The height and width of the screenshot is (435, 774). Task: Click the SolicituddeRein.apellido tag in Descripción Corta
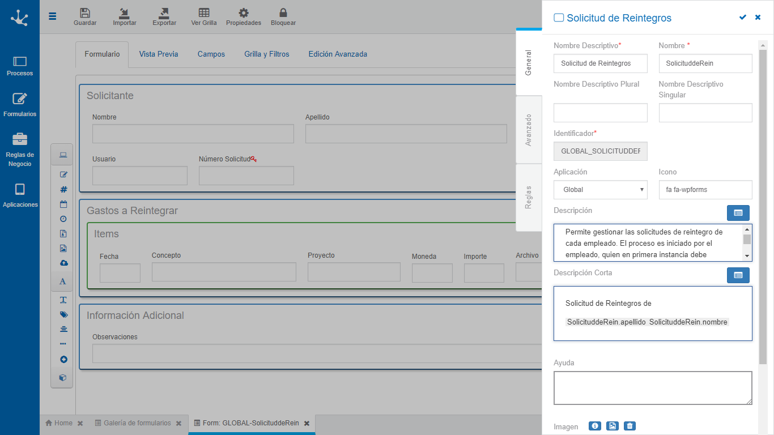click(607, 322)
